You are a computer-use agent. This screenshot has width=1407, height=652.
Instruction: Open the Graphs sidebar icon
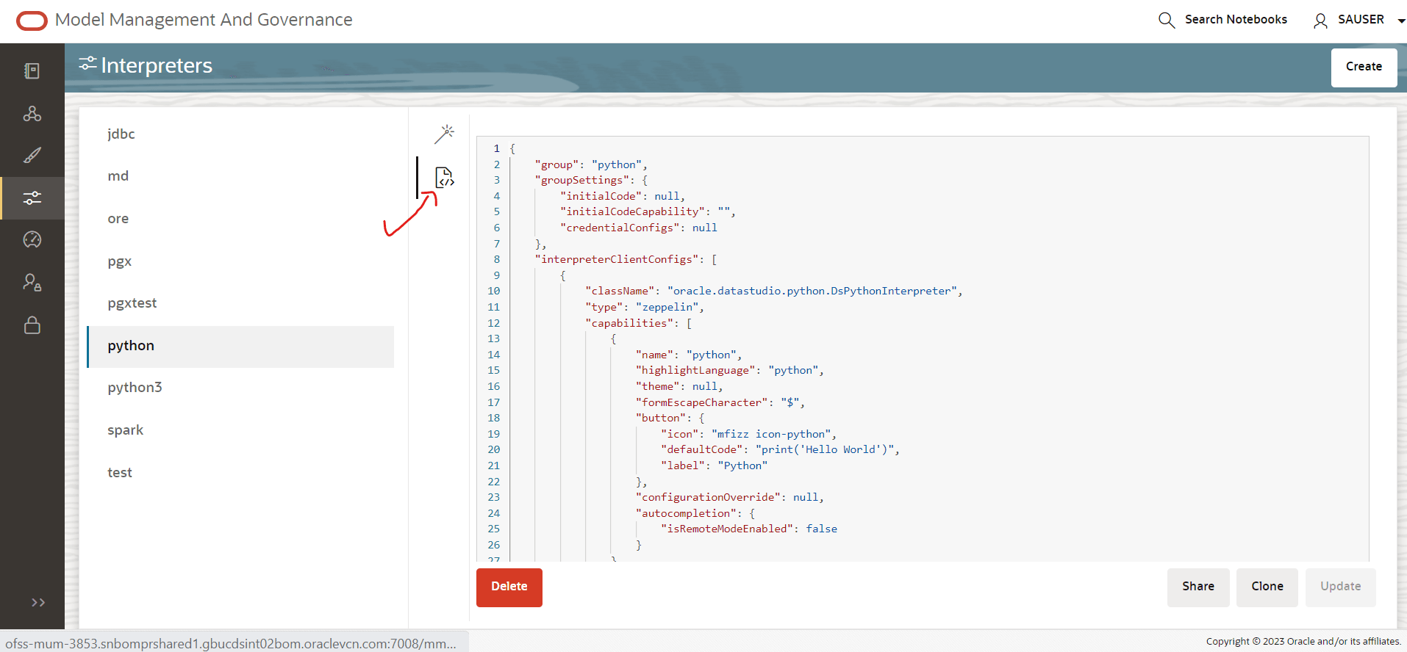click(32, 113)
